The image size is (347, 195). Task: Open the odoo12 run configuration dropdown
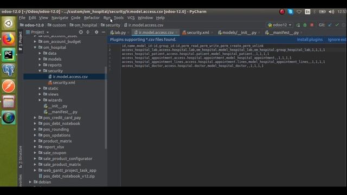280,25
